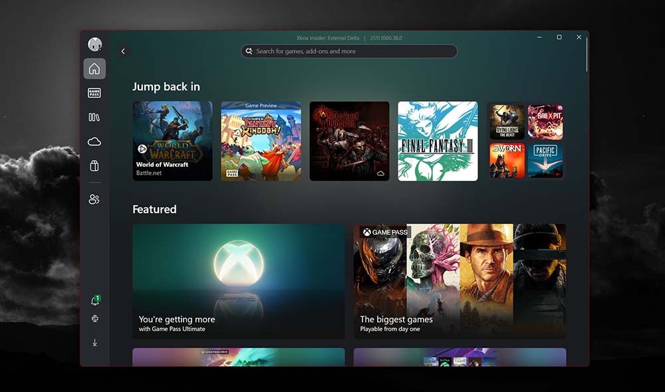Click the back navigation arrow

(x=123, y=50)
